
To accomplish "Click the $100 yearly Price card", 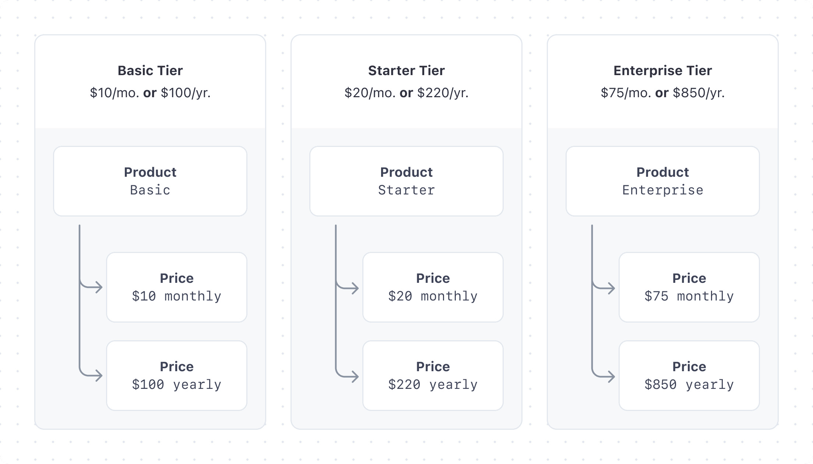I will click(177, 376).
